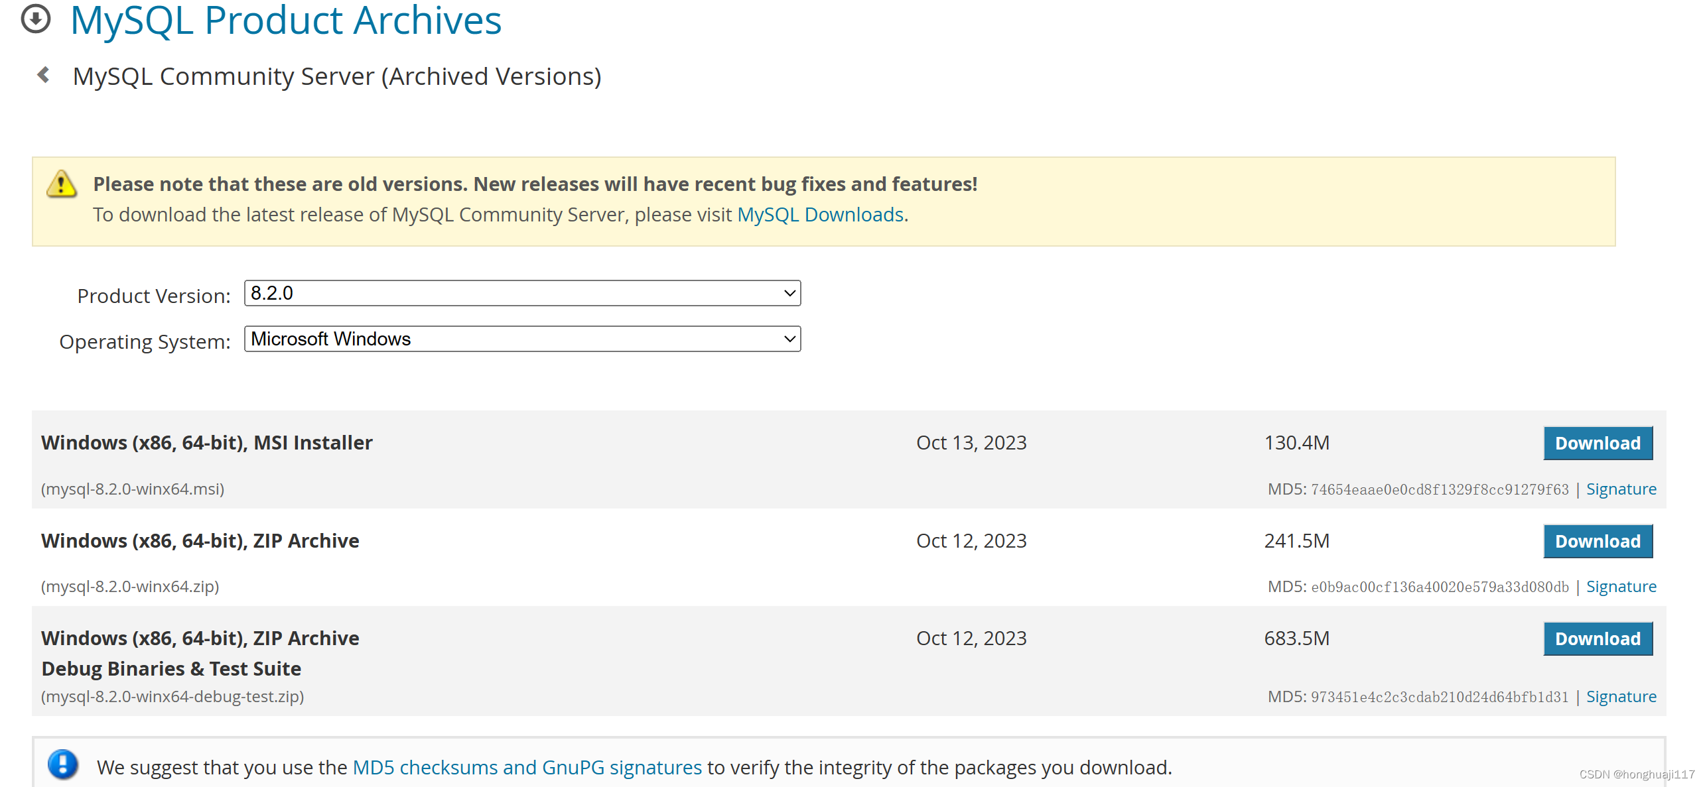Click the MD5 hash 973451e4c2c3cdab210d24d64bfb1d31
Image resolution: width=1705 pixels, height=787 pixels.
coord(1440,697)
